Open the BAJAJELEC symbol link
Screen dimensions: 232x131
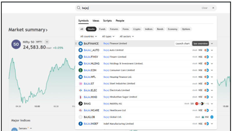coord(90,90)
